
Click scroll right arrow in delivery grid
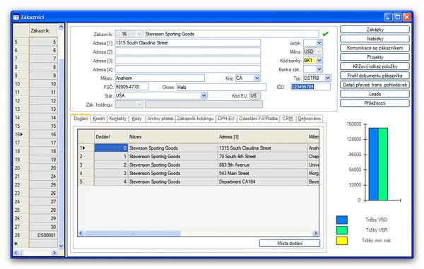click(316, 234)
